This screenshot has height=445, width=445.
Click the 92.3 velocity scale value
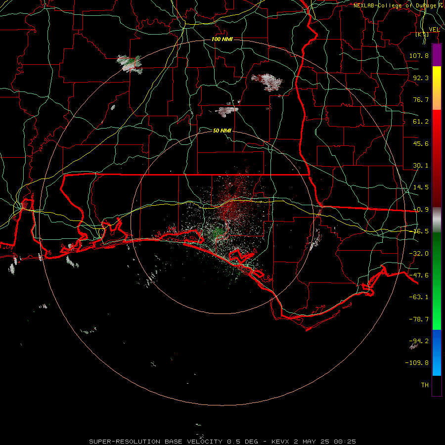pos(421,78)
